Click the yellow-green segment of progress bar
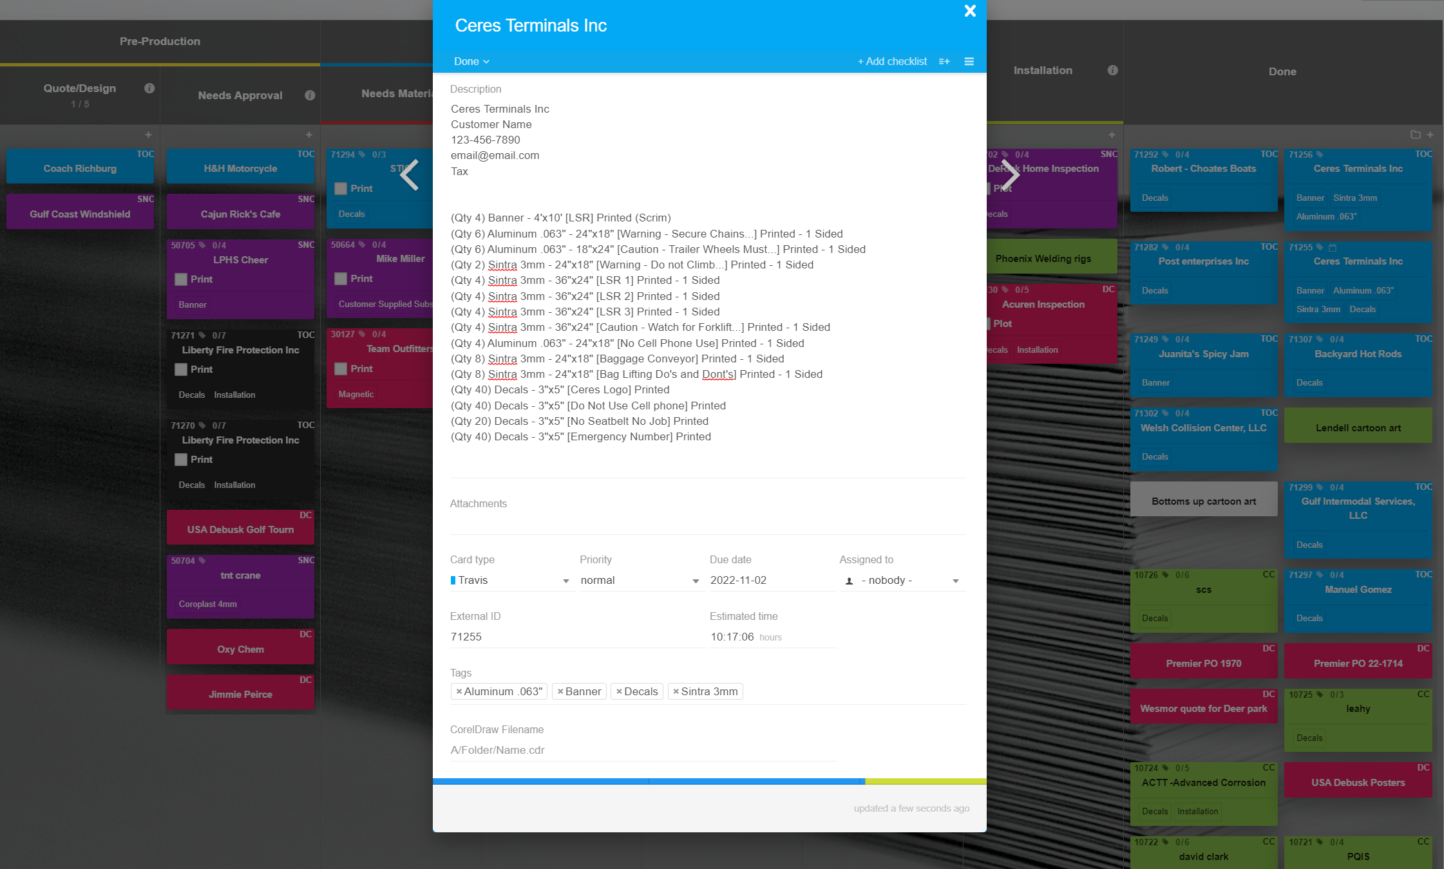This screenshot has height=869, width=1444. (926, 781)
